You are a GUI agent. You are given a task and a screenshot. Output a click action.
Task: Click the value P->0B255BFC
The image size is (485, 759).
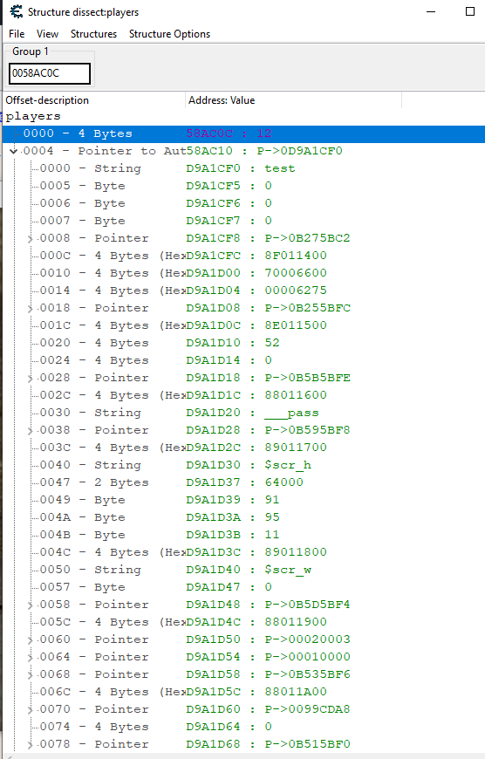307,308
